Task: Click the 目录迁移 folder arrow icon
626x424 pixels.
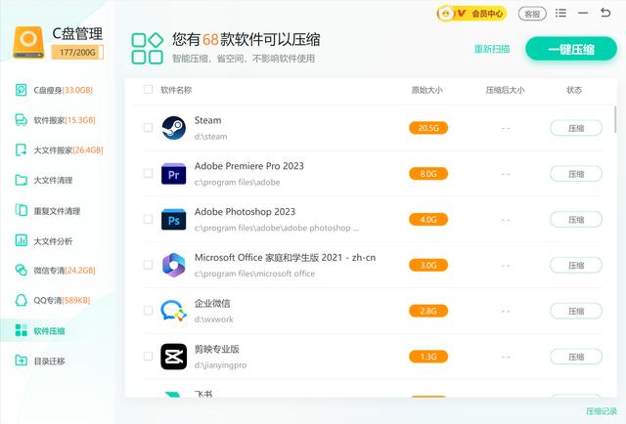Action: click(x=21, y=360)
